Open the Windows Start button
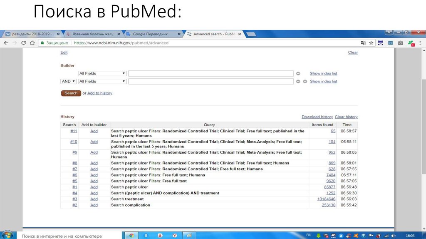Image resolution: width=426 pixels, height=239 pixels. tap(7, 235)
